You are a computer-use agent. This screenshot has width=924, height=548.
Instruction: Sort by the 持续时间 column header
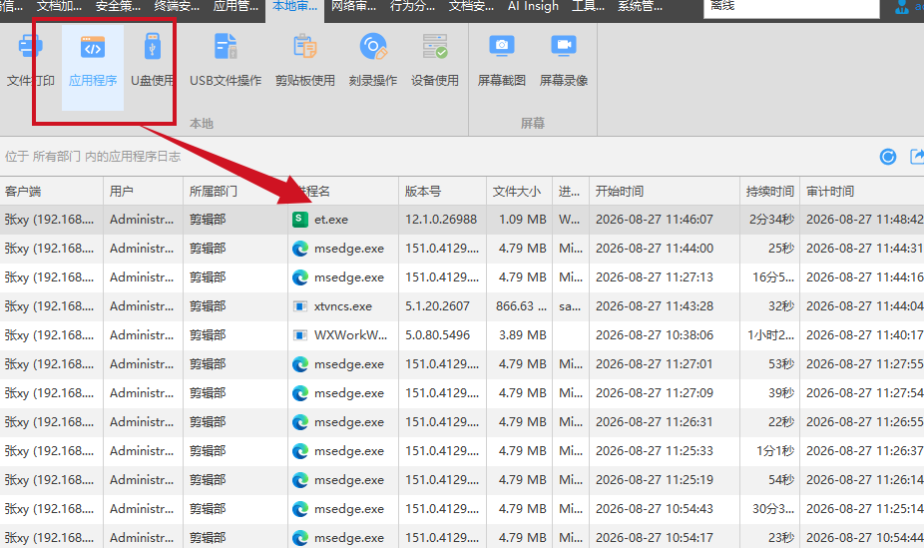tap(769, 191)
